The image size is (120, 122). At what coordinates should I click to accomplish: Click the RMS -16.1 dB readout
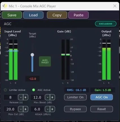(x=77, y=90)
